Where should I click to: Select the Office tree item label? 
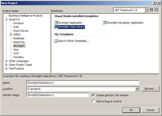point(17,34)
